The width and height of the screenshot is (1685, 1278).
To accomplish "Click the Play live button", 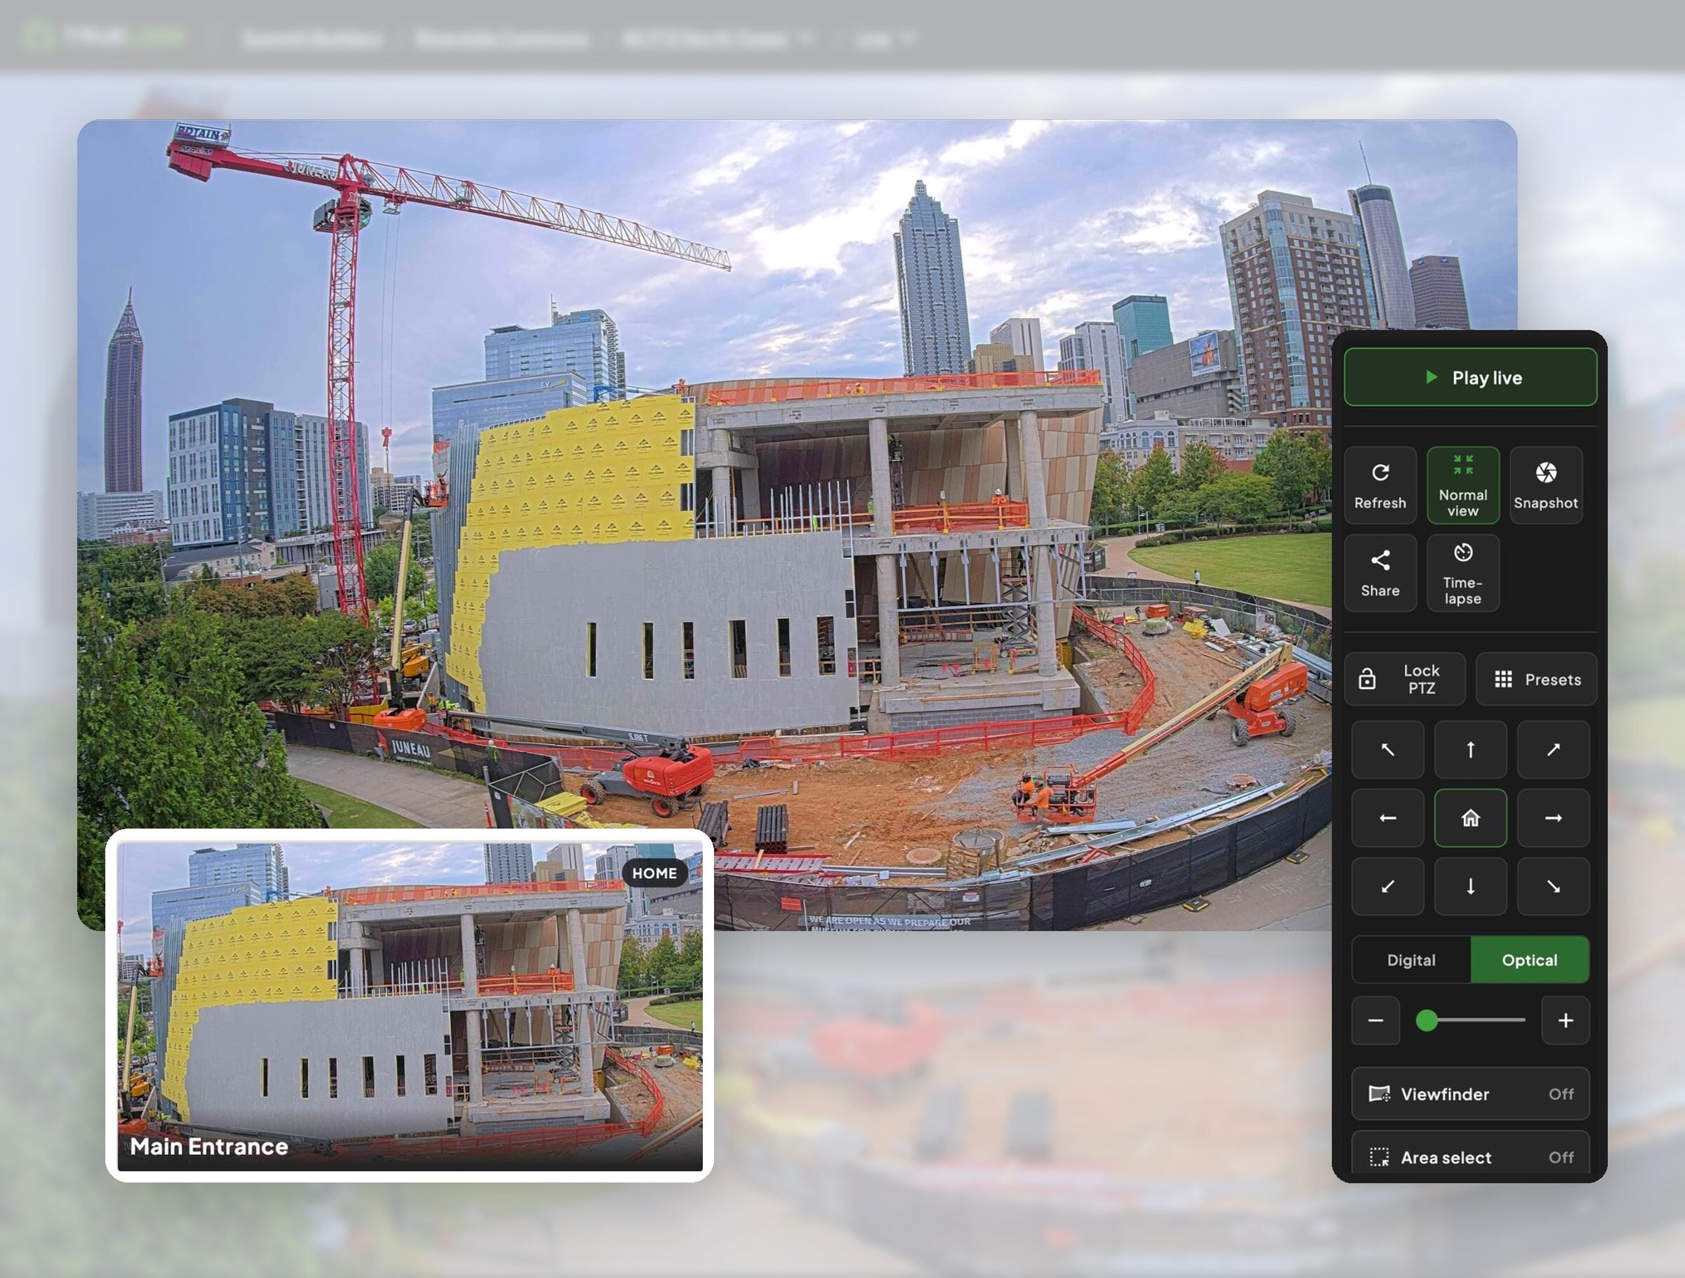I will tap(1469, 377).
